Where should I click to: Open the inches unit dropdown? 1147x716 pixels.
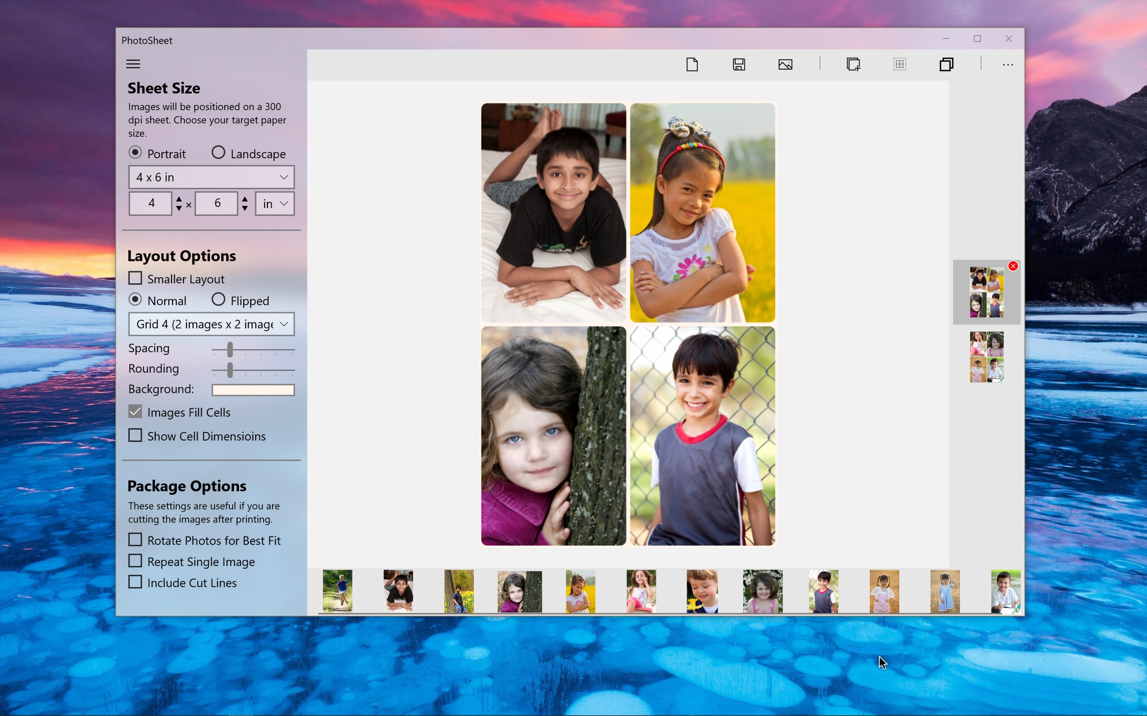click(x=275, y=204)
